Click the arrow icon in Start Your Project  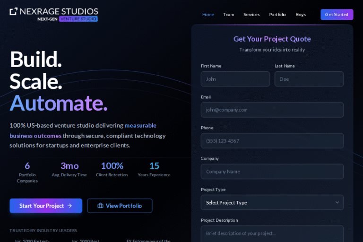(70, 206)
